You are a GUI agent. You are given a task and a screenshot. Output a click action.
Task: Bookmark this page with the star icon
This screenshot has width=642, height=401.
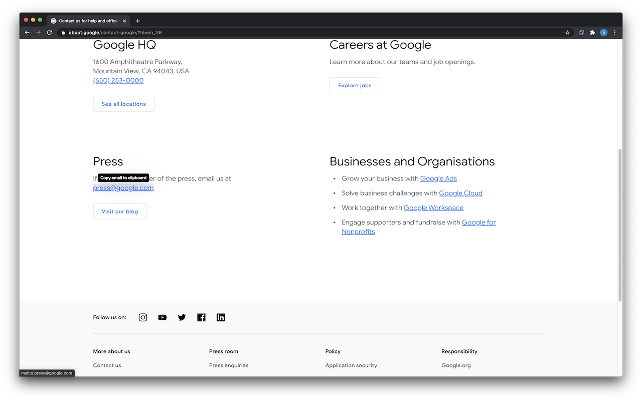click(x=568, y=33)
